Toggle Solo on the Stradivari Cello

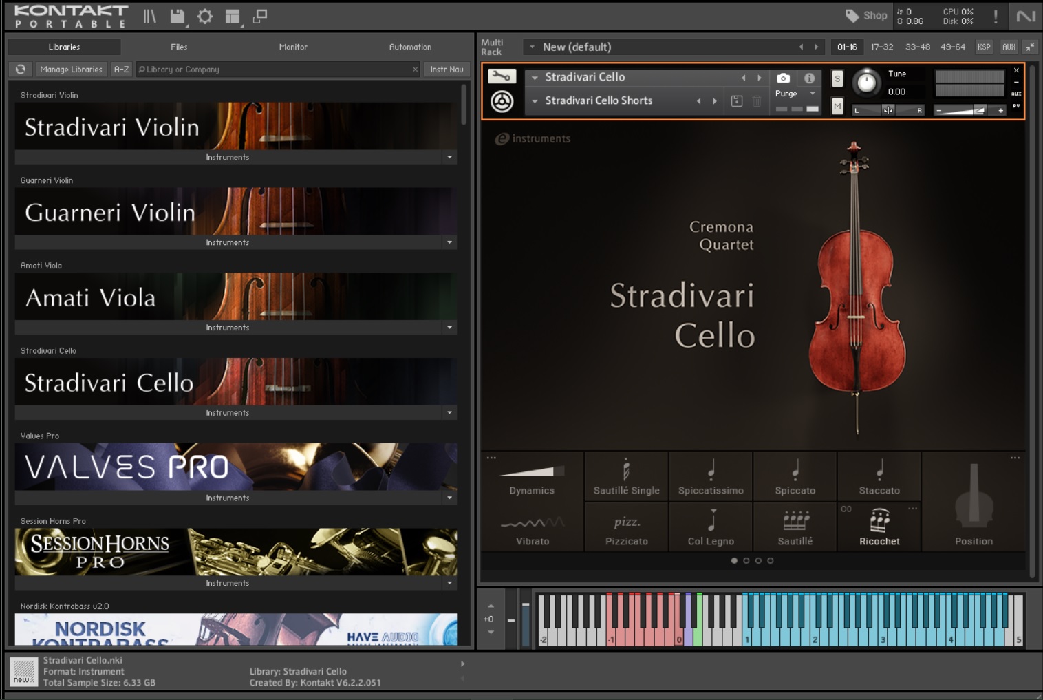pyautogui.click(x=837, y=79)
